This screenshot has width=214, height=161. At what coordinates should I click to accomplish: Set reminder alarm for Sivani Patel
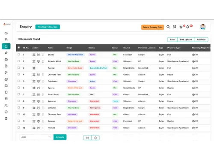pyautogui.click(x=39, y=94)
